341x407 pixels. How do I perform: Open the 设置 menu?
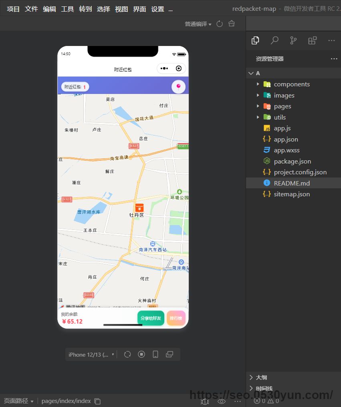(157, 9)
